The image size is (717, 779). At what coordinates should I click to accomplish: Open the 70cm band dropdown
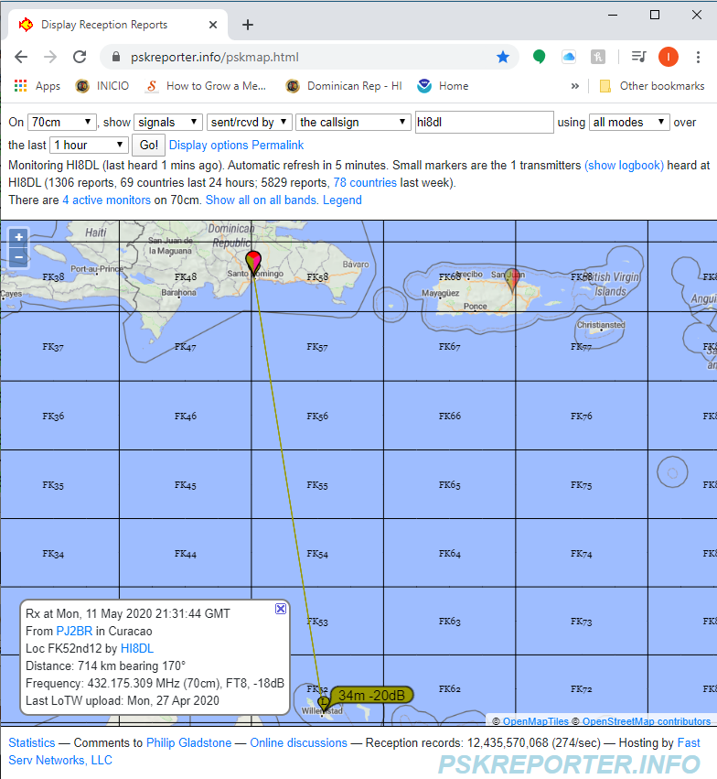tap(62, 122)
